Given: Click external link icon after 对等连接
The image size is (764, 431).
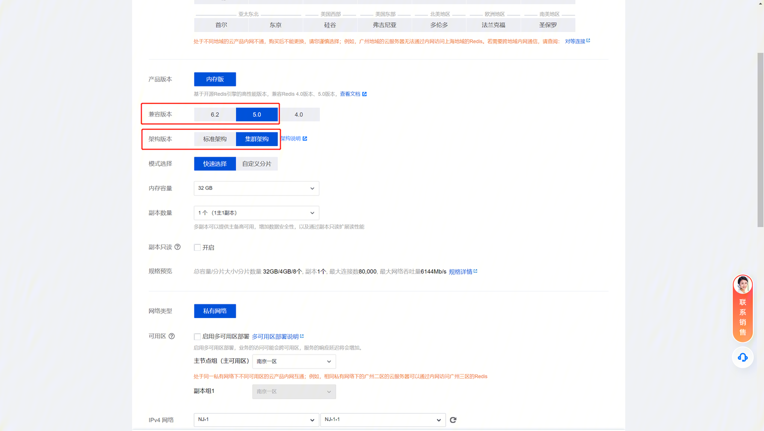Looking at the screenshot, I should [x=588, y=41].
